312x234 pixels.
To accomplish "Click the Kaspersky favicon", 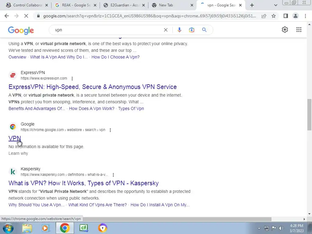I will point(13,172).
